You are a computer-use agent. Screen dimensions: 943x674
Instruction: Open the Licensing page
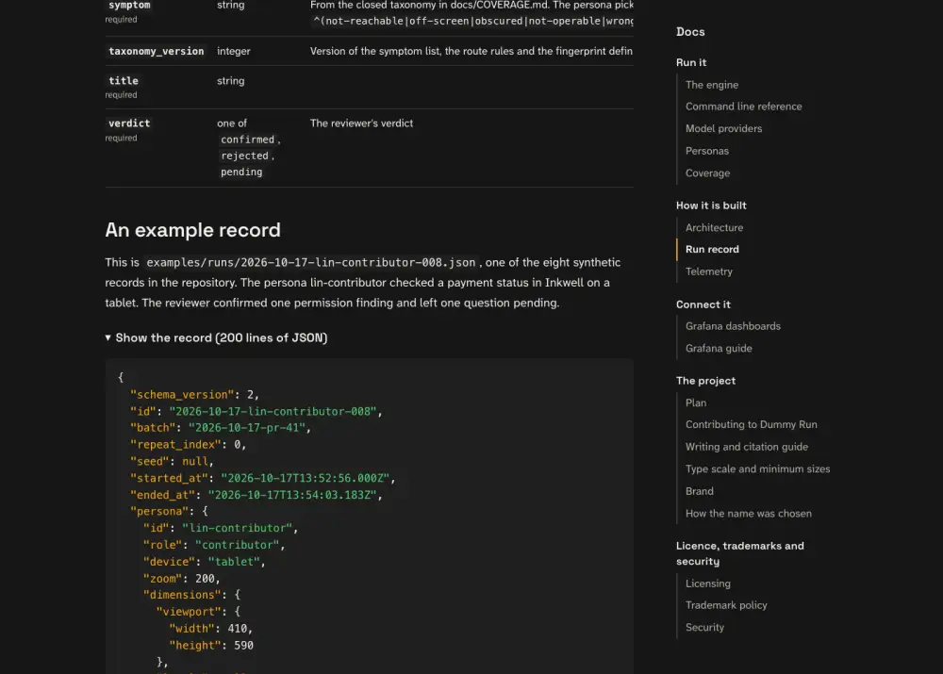coord(708,584)
